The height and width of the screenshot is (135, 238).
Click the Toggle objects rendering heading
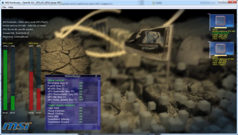61,105
